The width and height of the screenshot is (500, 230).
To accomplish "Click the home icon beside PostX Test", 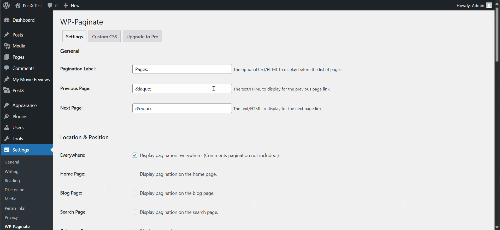I will [x=18, y=5].
